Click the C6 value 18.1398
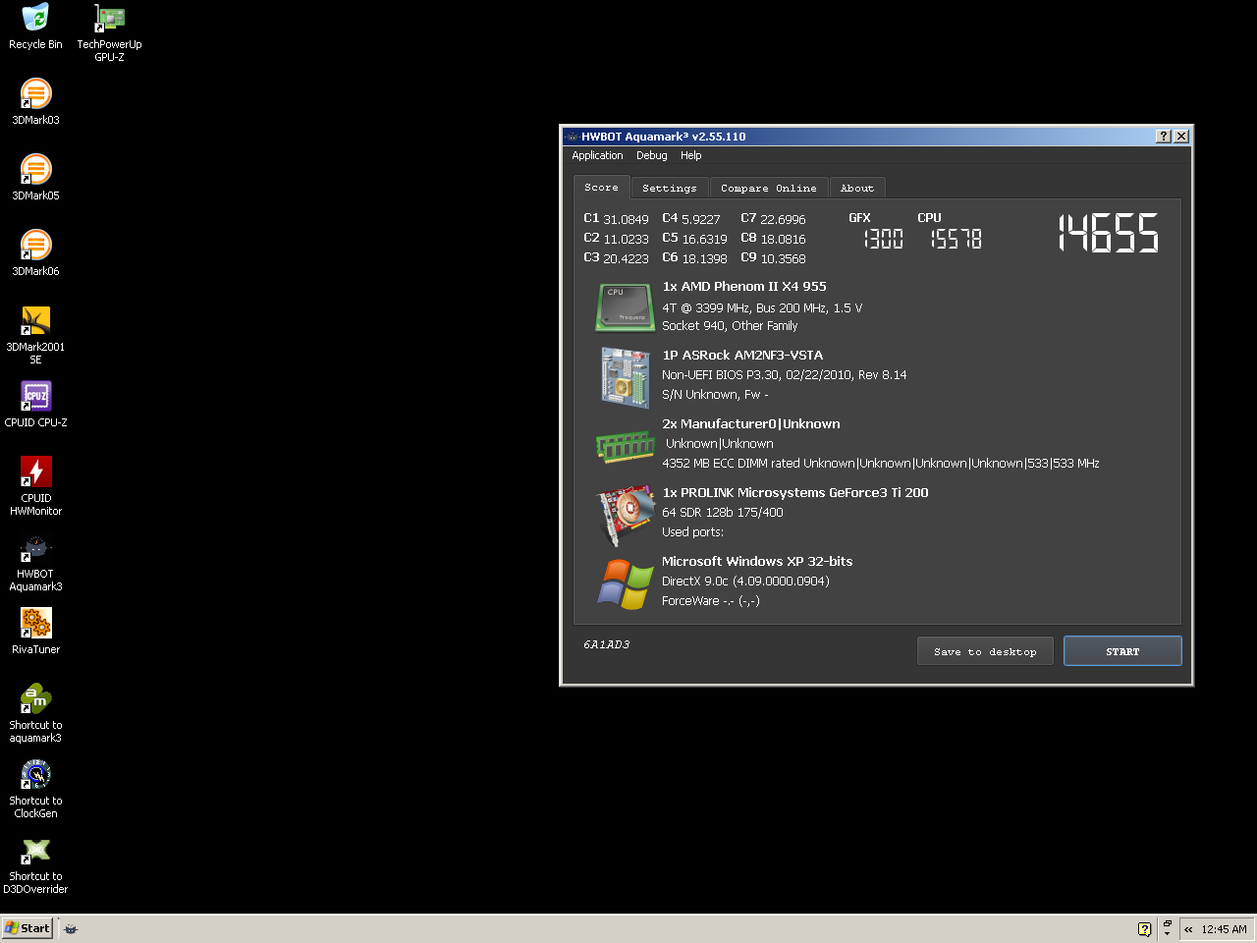 pos(704,258)
